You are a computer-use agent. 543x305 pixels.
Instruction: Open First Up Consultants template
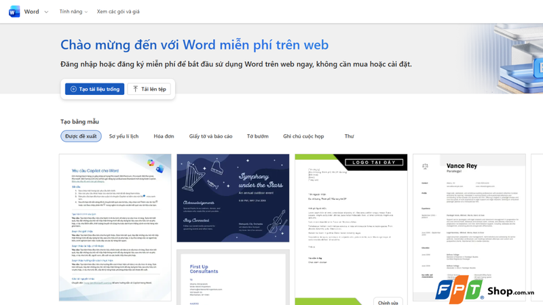(233, 277)
